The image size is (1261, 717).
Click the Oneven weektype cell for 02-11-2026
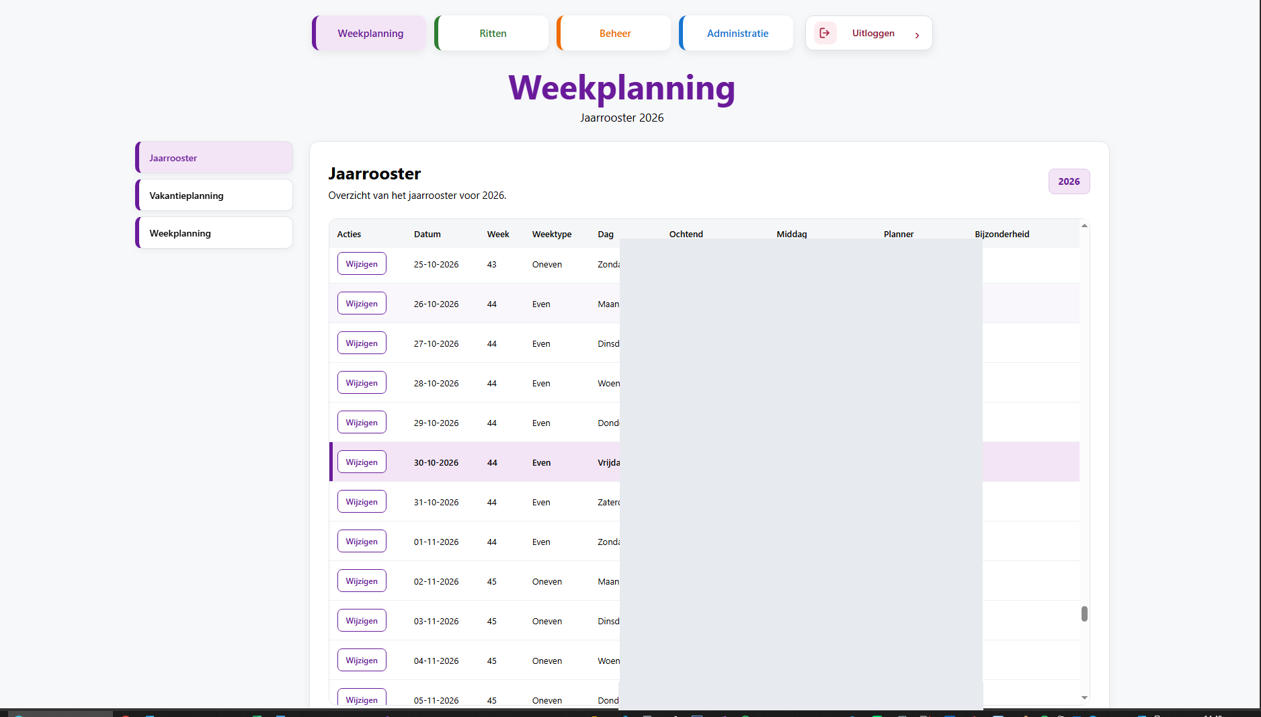[x=547, y=581]
